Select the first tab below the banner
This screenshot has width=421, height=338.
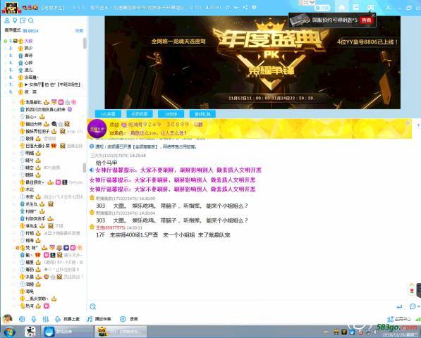point(108,114)
